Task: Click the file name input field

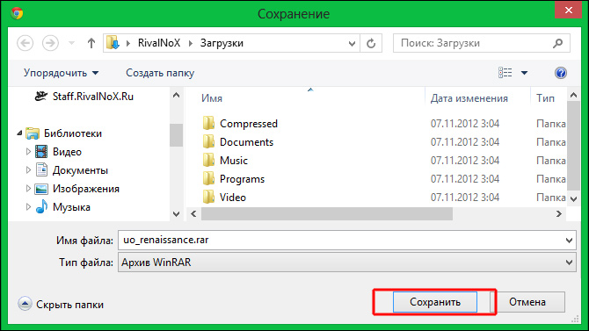Action: (346, 240)
